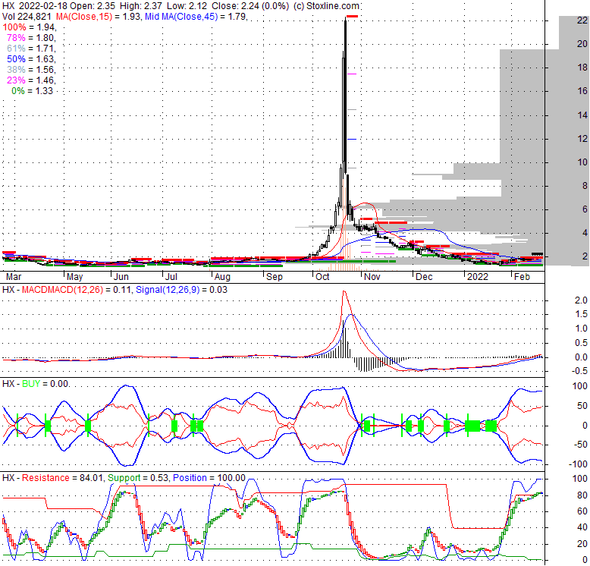The width and height of the screenshot is (590, 566).
Task: Click the 'Oct' month label on time axis
Action: (322, 277)
